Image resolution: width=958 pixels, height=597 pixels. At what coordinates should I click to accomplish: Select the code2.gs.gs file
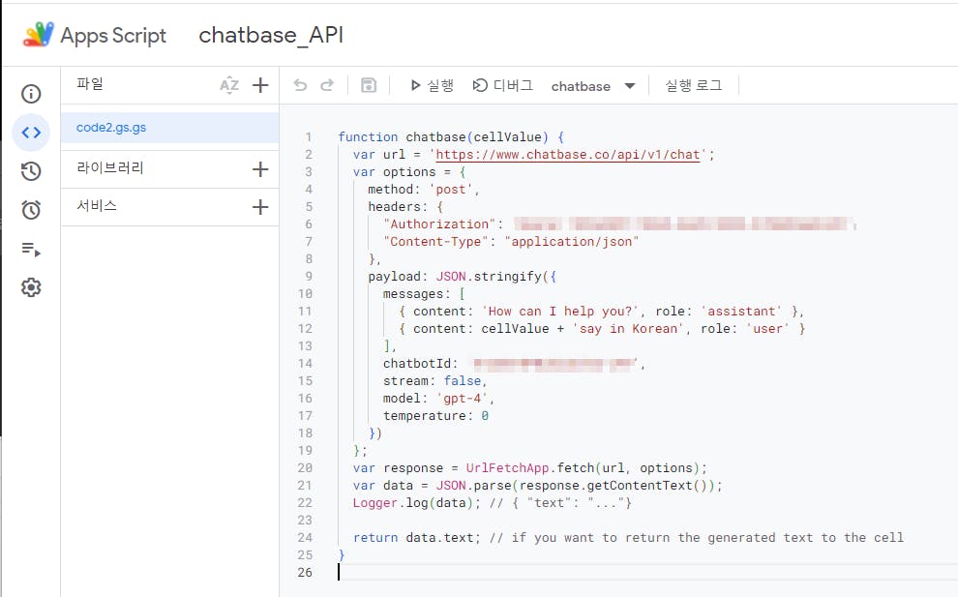[x=170, y=128]
